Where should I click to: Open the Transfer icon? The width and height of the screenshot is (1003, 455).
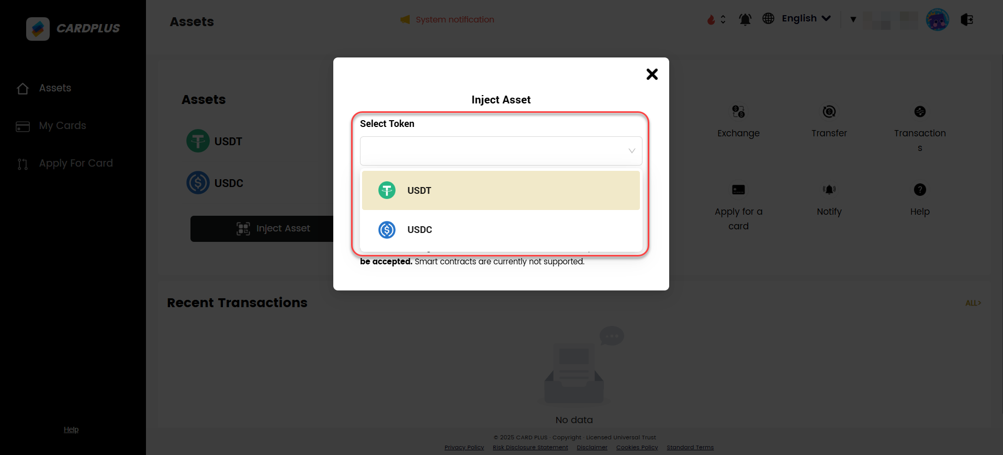point(829,112)
